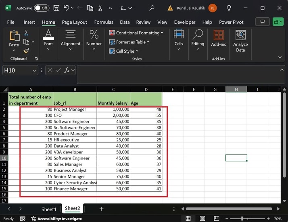Viewport: 288px width, 222px height.
Task: Click the insert function fx icon
Action: click(x=68, y=71)
